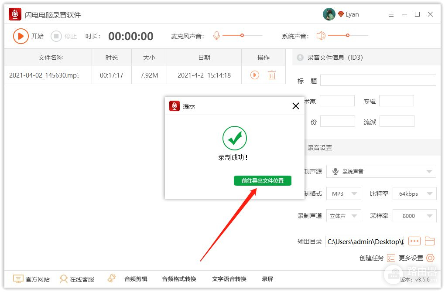Screen dimensions: 445x292
Task: Expand the recording source 系统声音 dropdown
Action: 430,172
